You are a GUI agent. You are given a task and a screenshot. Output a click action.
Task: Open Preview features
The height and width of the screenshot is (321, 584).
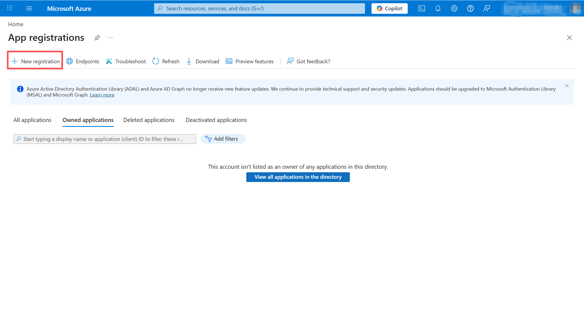pos(250,61)
